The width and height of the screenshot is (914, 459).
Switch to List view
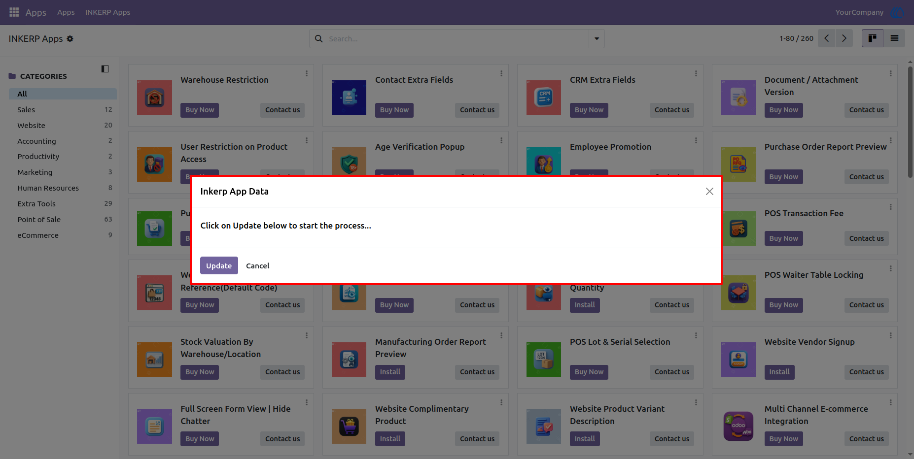click(x=894, y=38)
